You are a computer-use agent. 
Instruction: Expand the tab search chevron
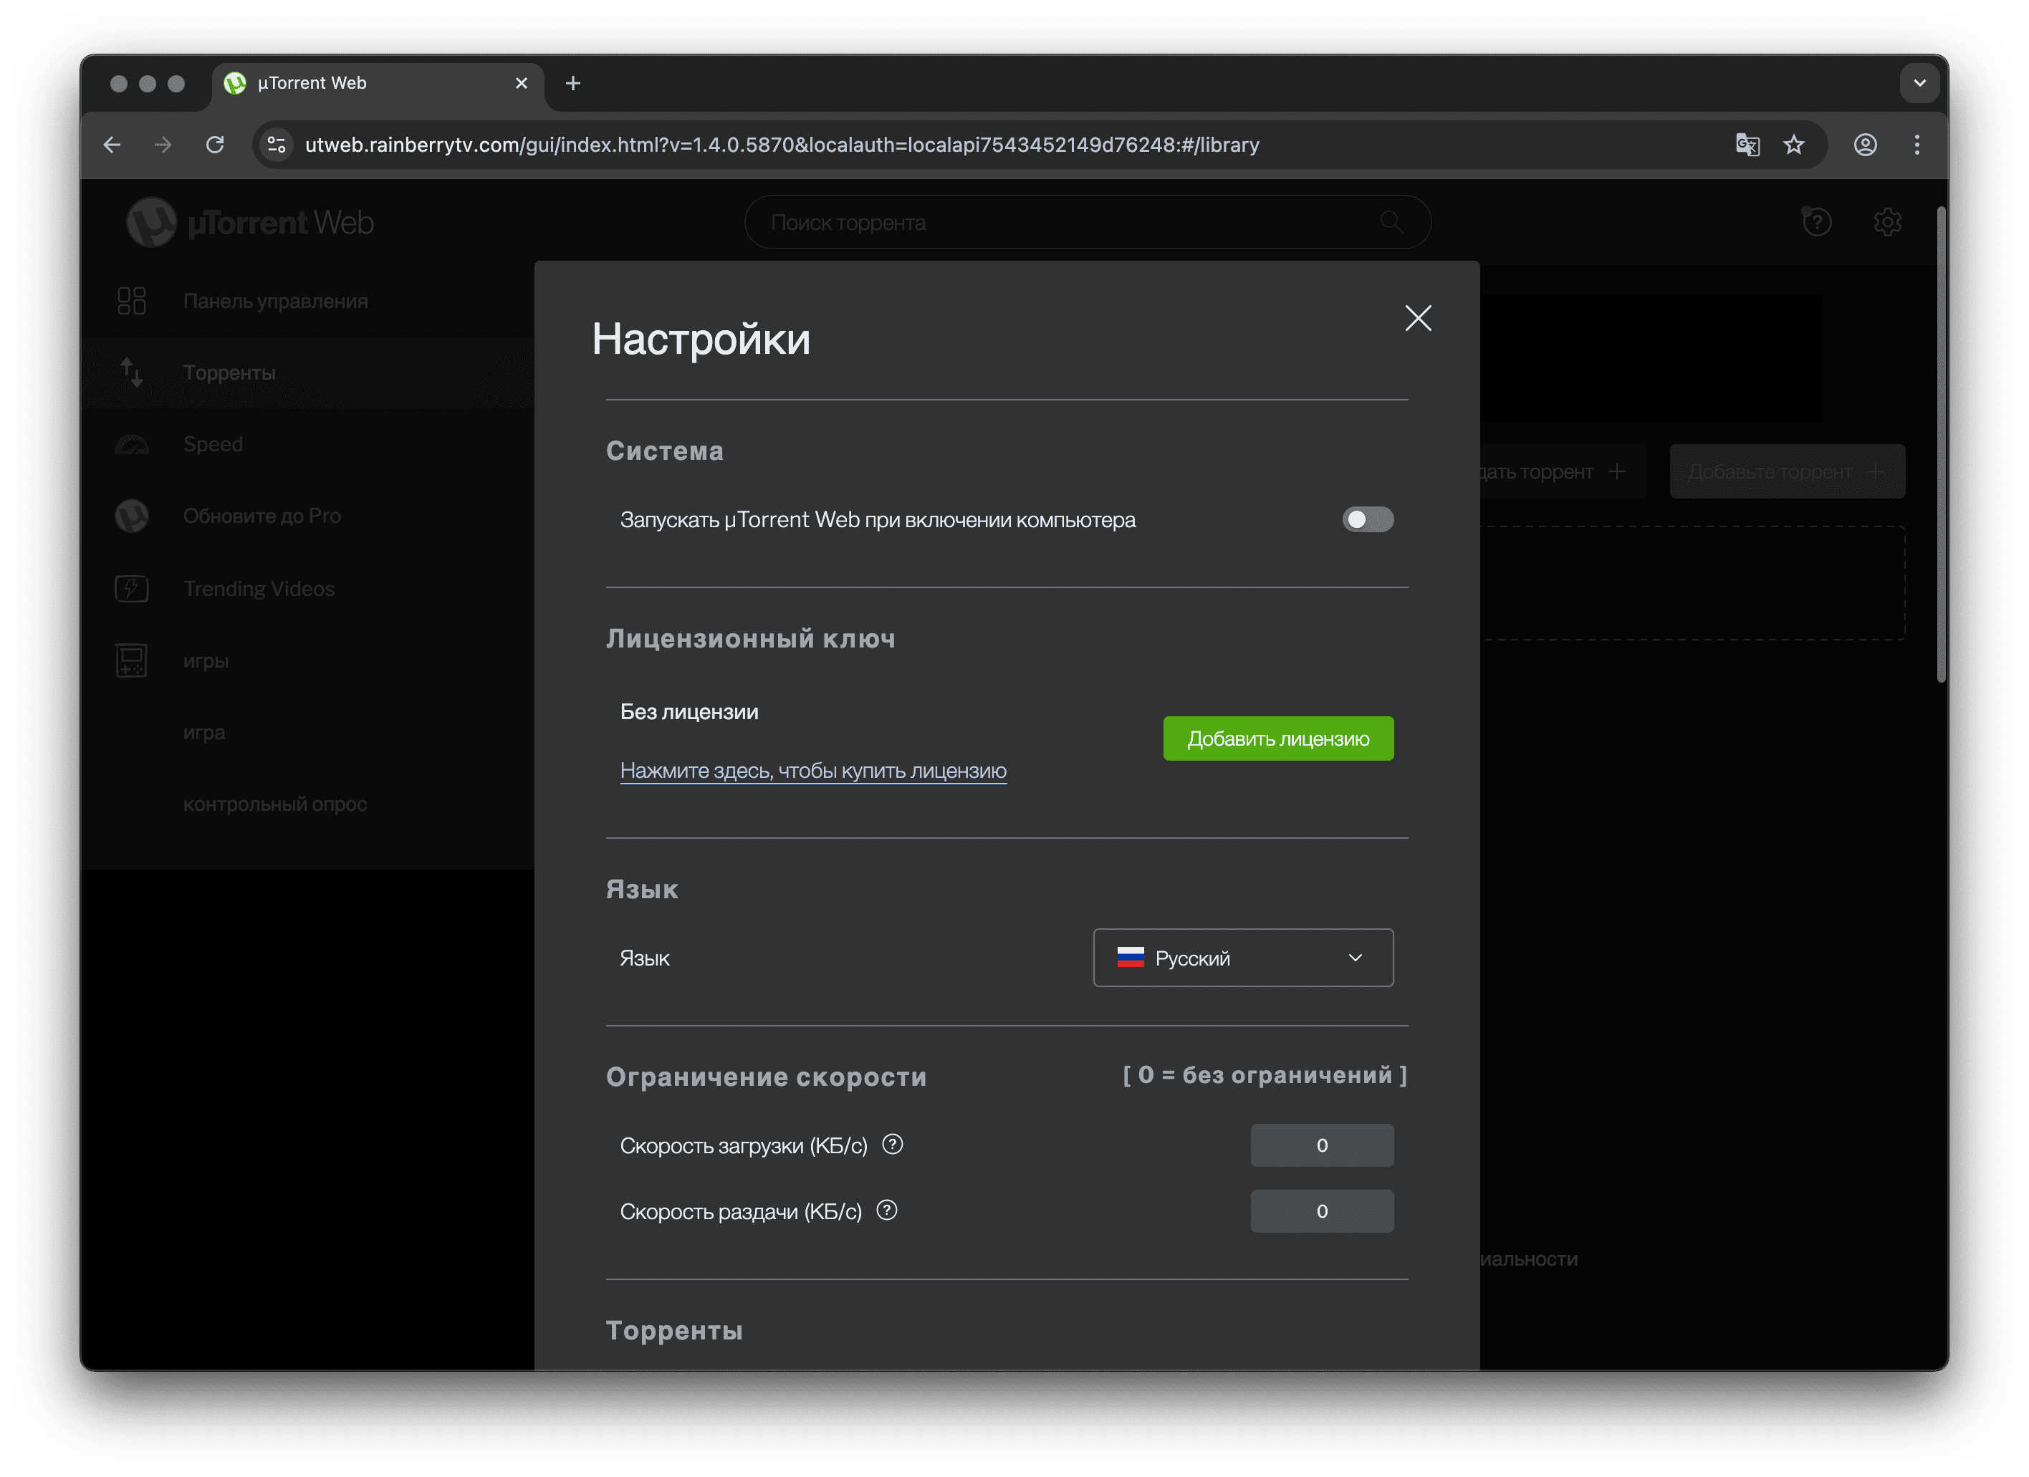(x=1919, y=83)
